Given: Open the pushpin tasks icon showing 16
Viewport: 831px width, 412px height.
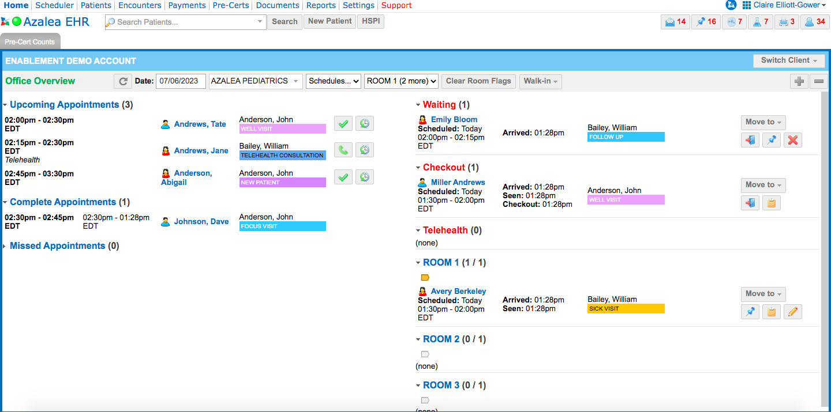Looking at the screenshot, I should 706,22.
